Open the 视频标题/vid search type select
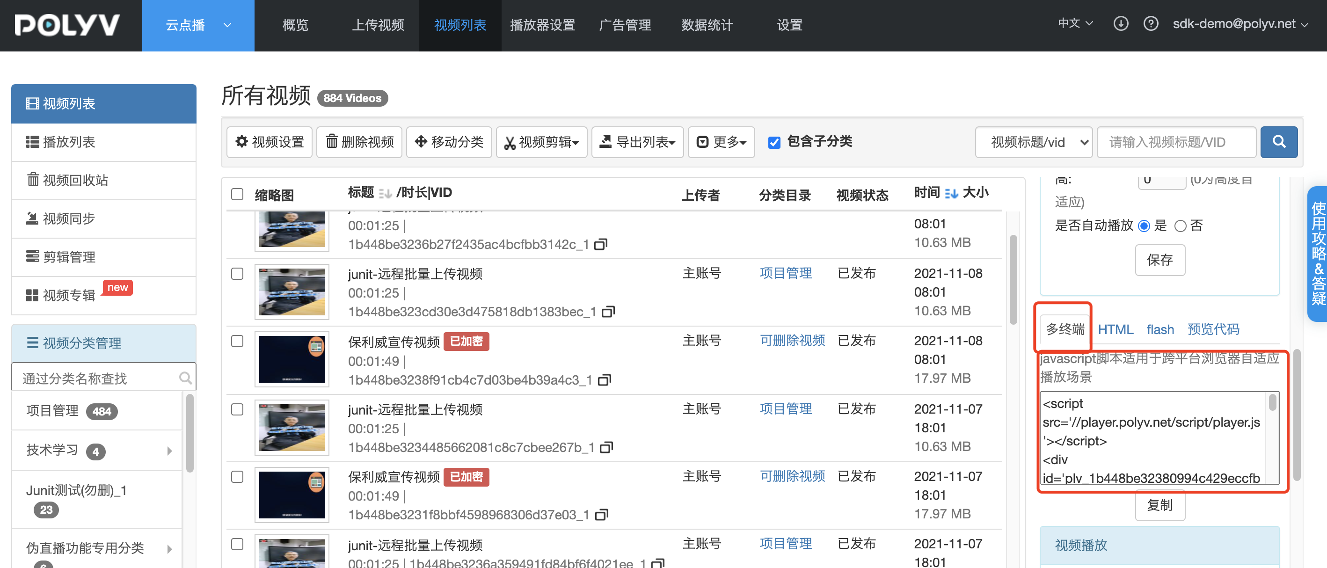 pyautogui.click(x=1033, y=142)
